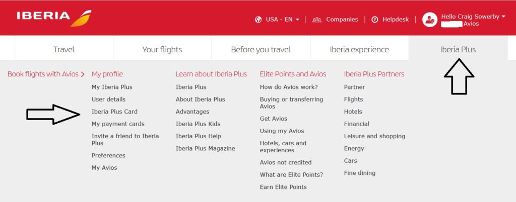Click the Iberia logo
Image resolution: width=516 pixels, height=202 pixels.
54,18
